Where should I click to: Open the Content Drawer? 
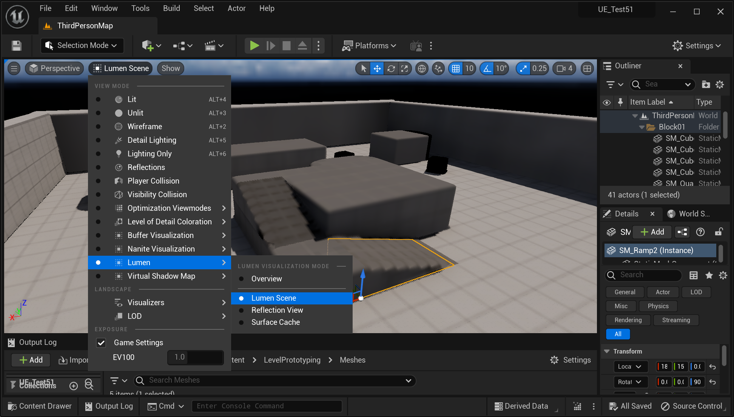tap(40, 406)
